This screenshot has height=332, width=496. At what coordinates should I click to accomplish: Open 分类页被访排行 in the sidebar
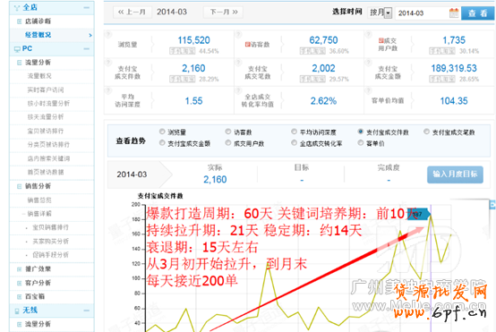coord(48,145)
